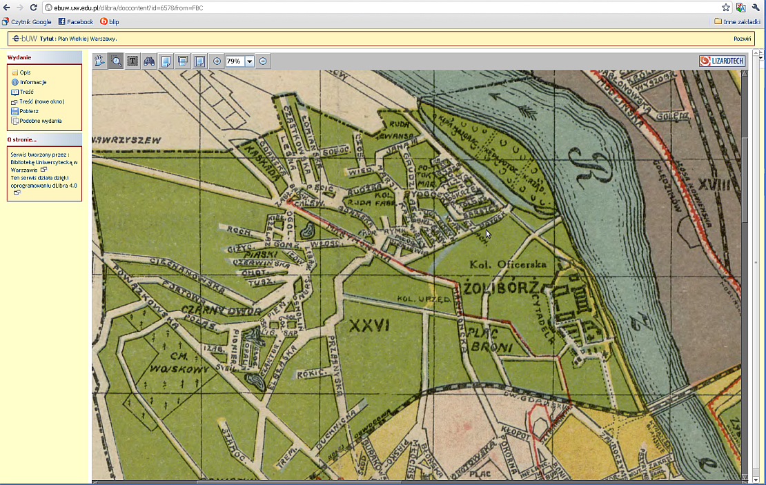Open the dLibra 4.0 software link
This screenshot has width=766, height=485.
click(44, 186)
